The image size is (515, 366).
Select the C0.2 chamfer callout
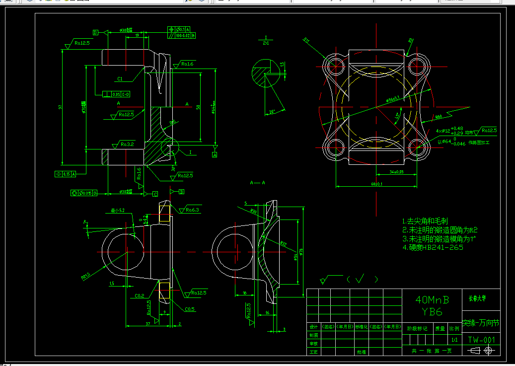coord(139,295)
